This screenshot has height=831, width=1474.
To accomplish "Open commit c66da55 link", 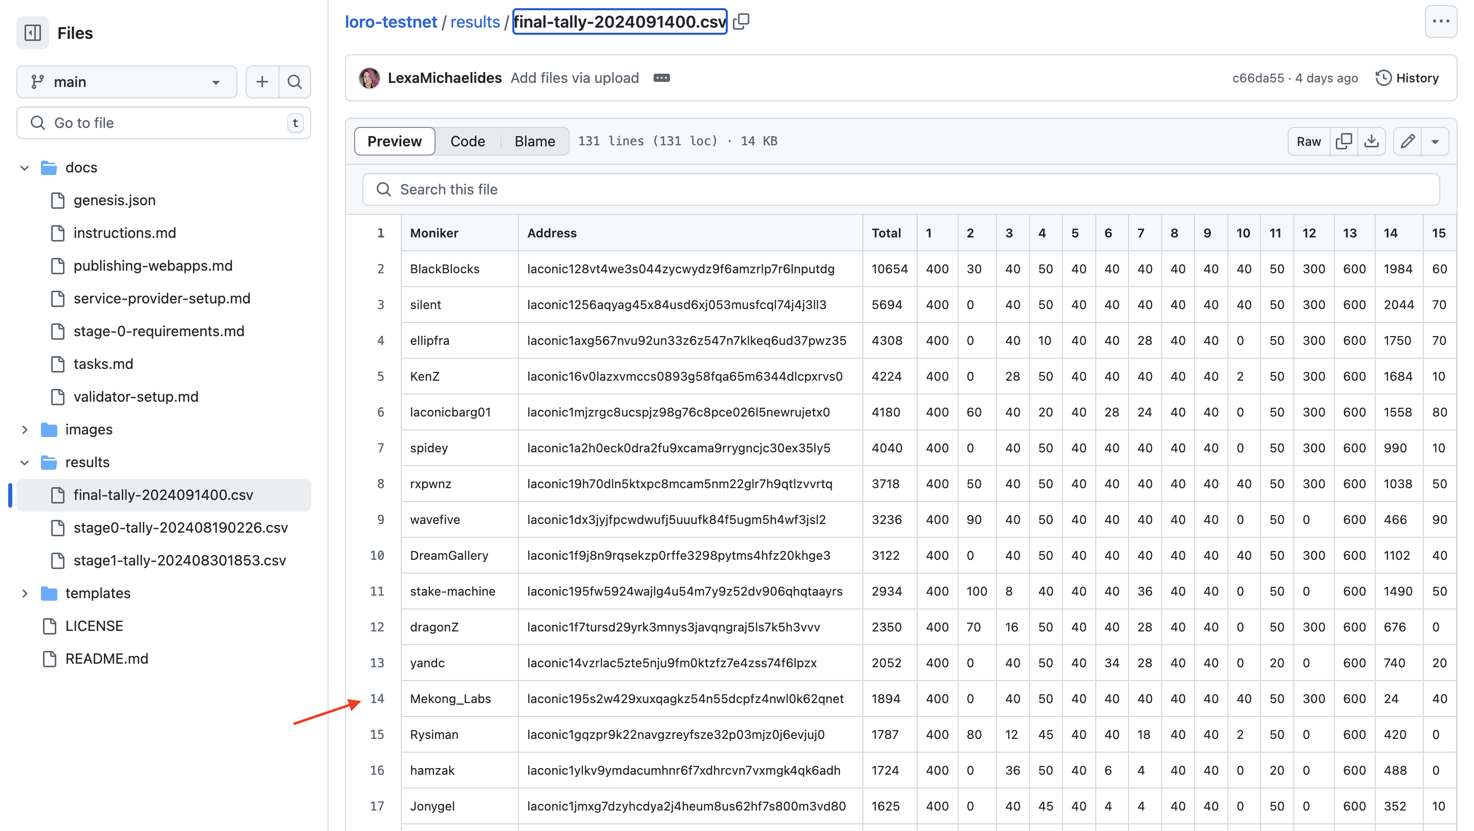I will [1258, 78].
